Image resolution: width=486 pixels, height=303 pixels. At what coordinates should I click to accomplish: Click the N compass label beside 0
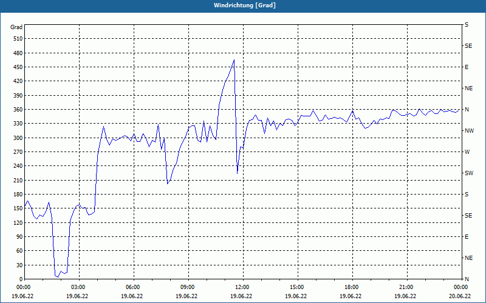click(x=467, y=279)
